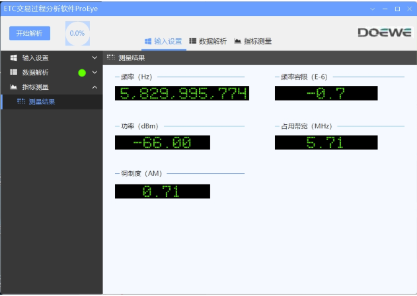Open the 指标测量 top tab
Viewport: 417px width, 296px height.
tap(252, 41)
